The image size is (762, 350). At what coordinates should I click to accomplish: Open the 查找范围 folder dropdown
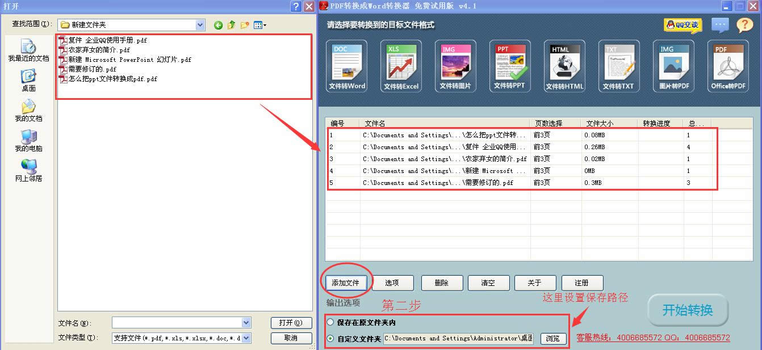(200, 25)
